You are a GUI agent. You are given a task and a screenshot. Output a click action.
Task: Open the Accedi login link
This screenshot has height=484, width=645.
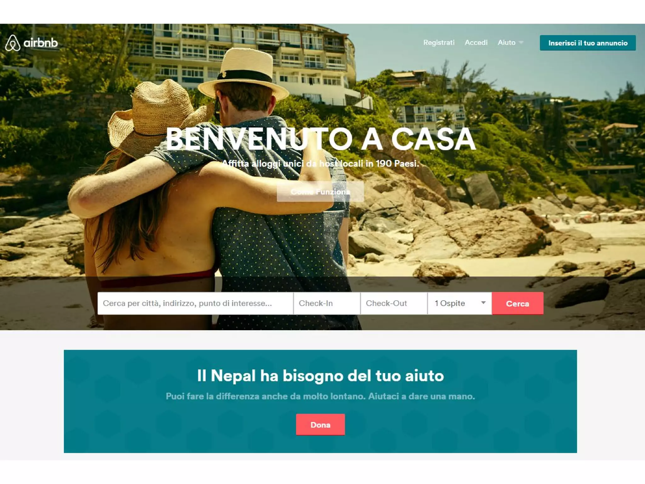point(476,43)
